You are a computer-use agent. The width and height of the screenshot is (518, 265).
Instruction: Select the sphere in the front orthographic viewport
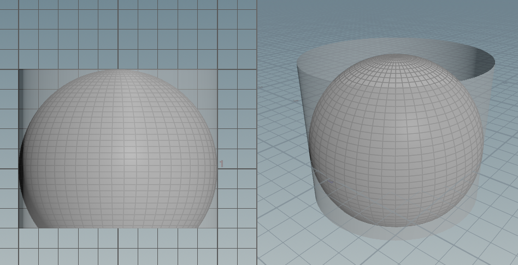pos(118,149)
